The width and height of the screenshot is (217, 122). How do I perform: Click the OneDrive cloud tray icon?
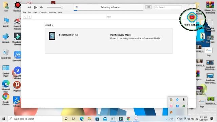coord(189,119)
